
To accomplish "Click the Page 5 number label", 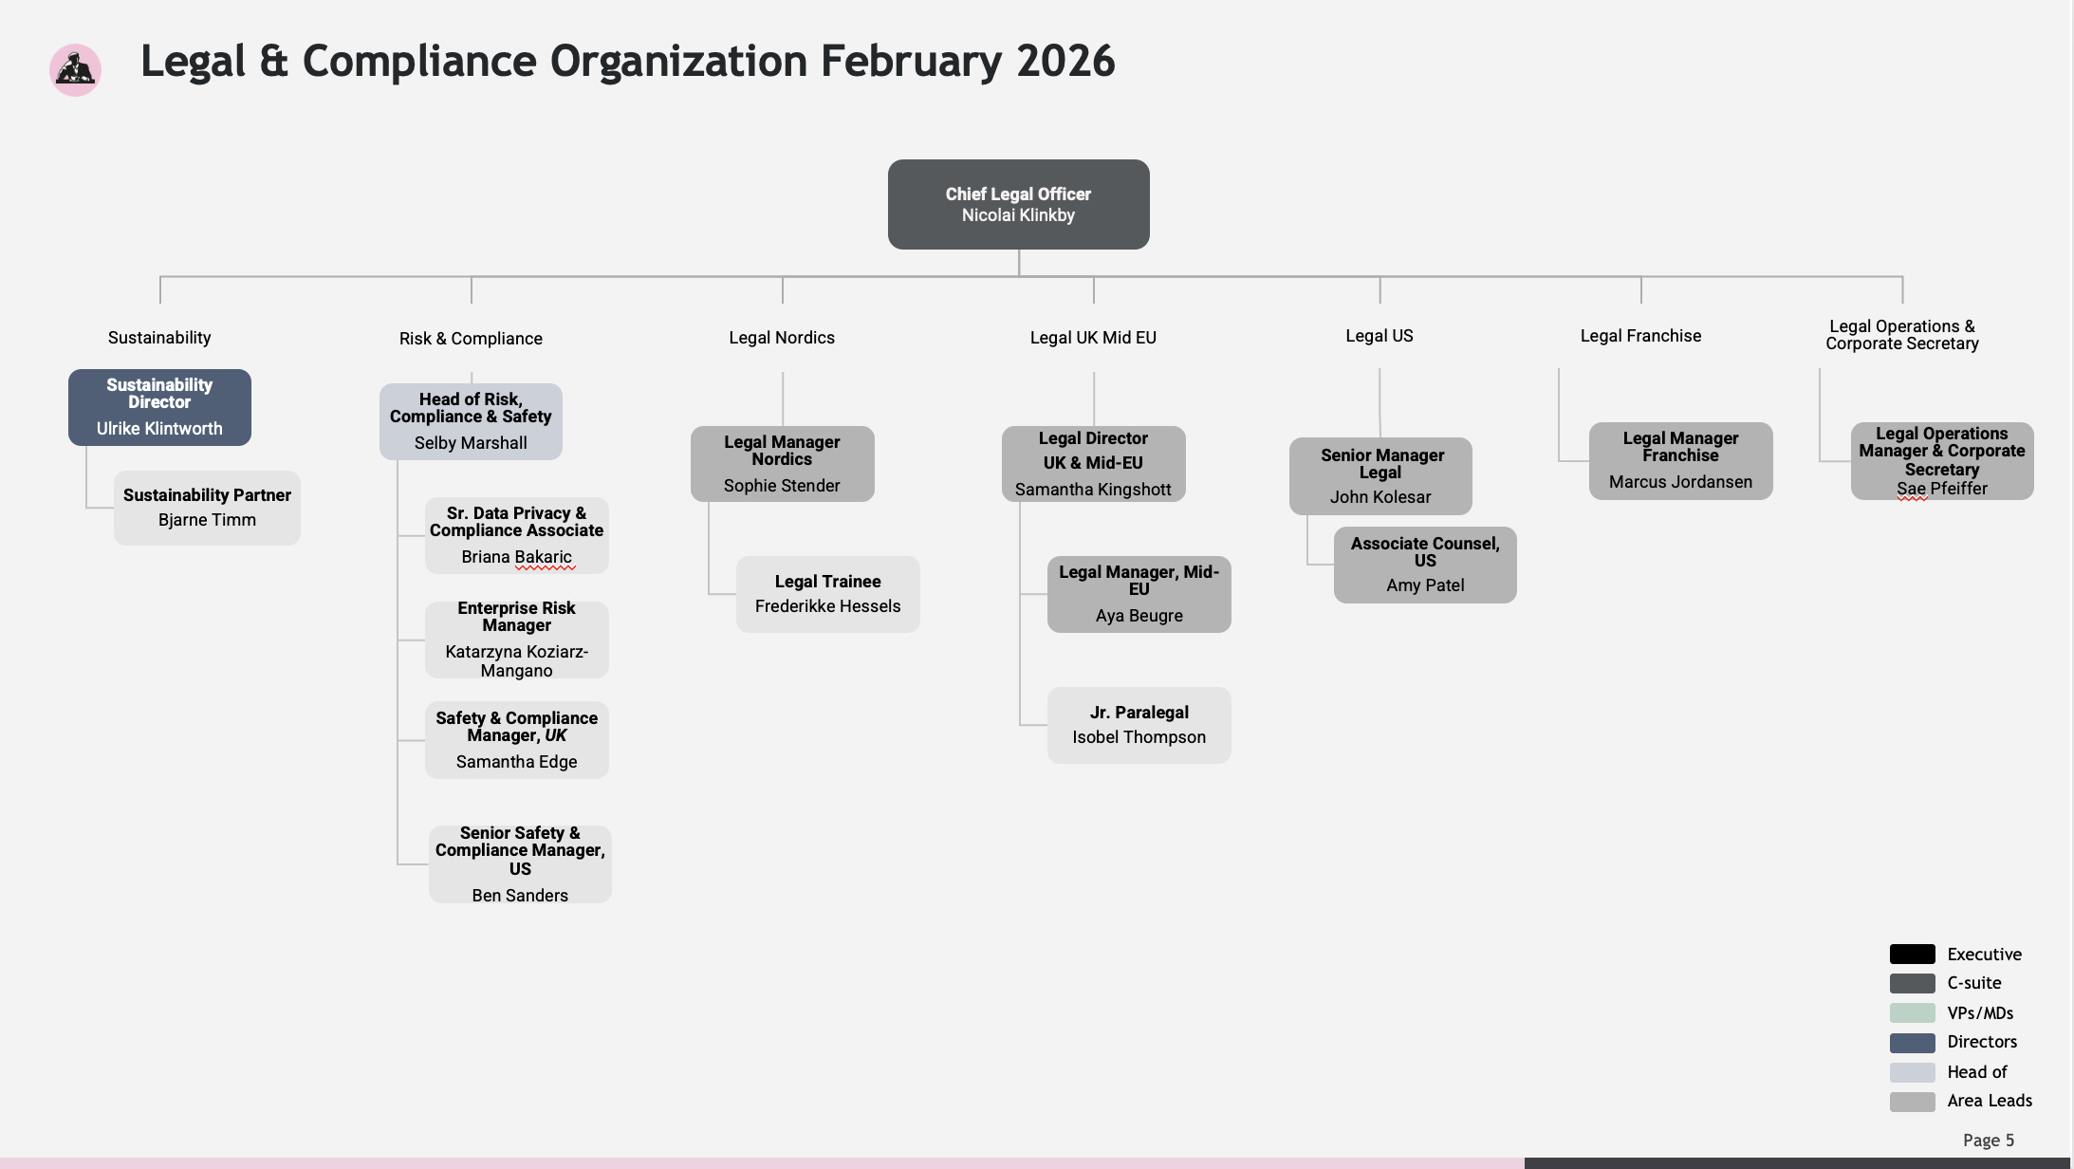I will (1988, 1140).
